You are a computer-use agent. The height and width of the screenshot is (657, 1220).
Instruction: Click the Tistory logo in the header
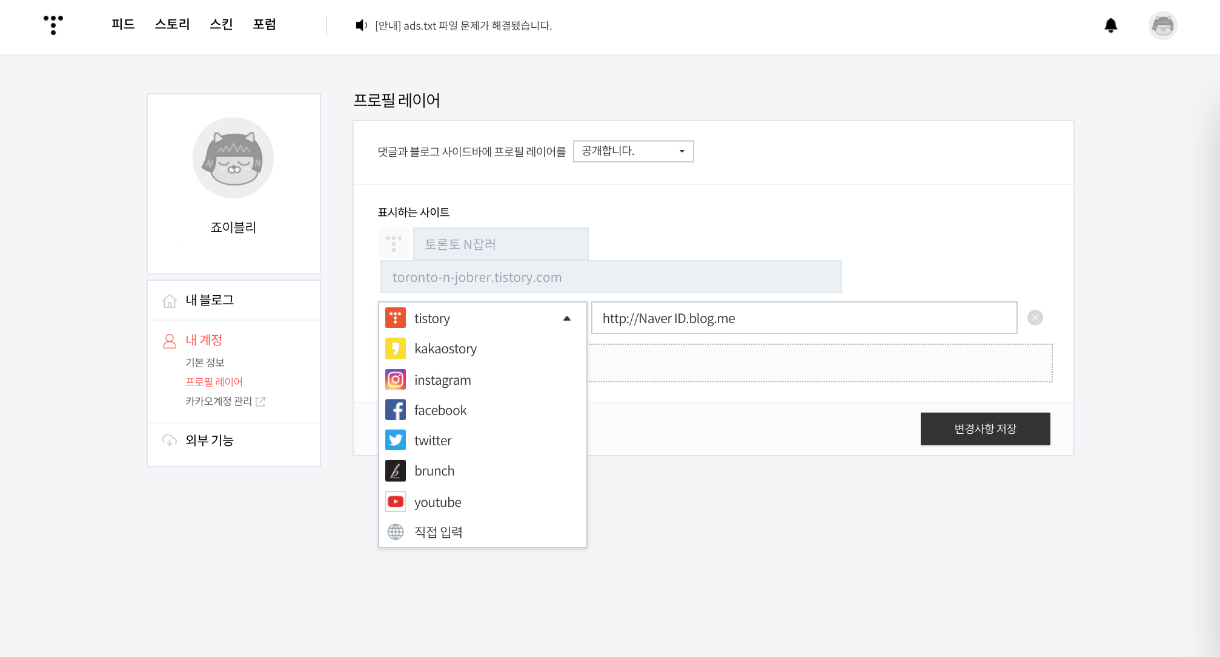[53, 25]
